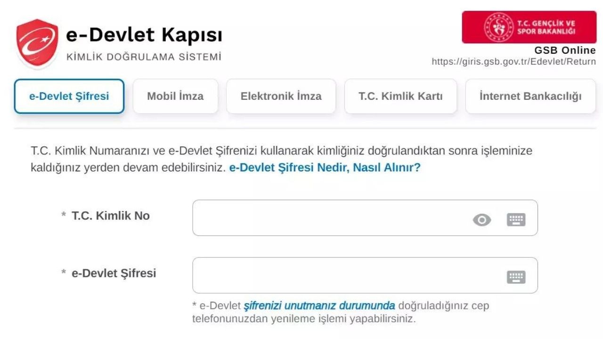Click the e-Devlet Şifresi password box

point(330,275)
